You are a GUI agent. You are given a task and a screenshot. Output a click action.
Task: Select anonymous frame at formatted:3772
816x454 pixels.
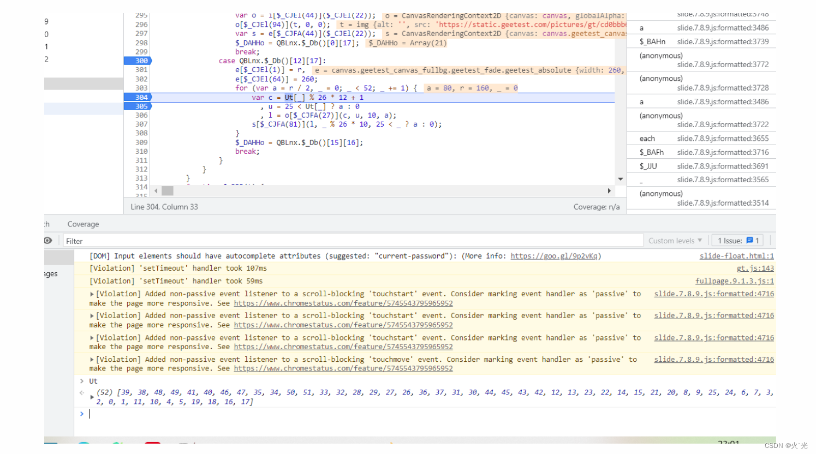point(701,60)
